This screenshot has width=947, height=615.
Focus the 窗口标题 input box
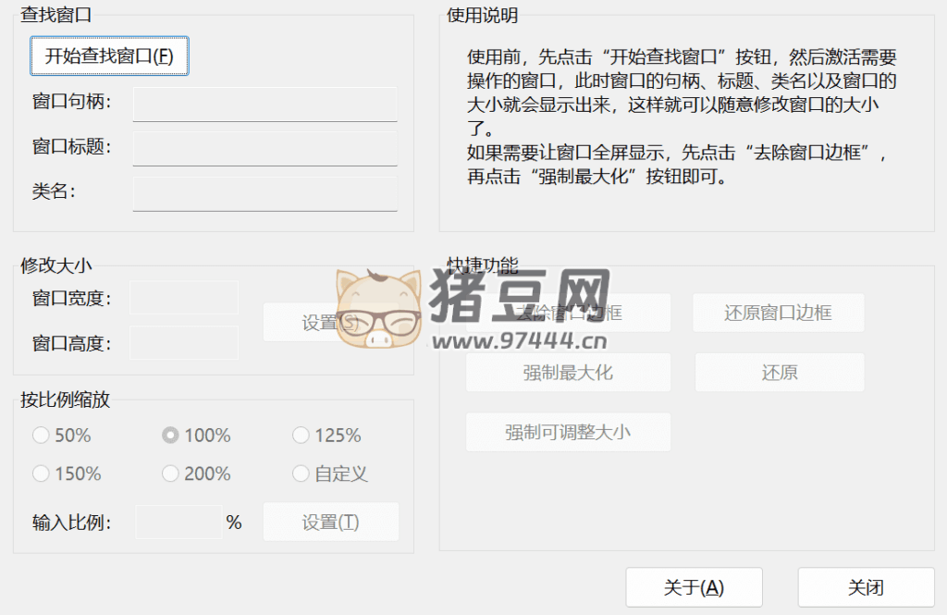pos(264,148)
